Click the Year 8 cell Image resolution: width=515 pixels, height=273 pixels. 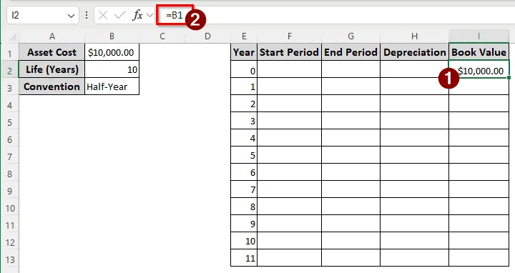244,207
